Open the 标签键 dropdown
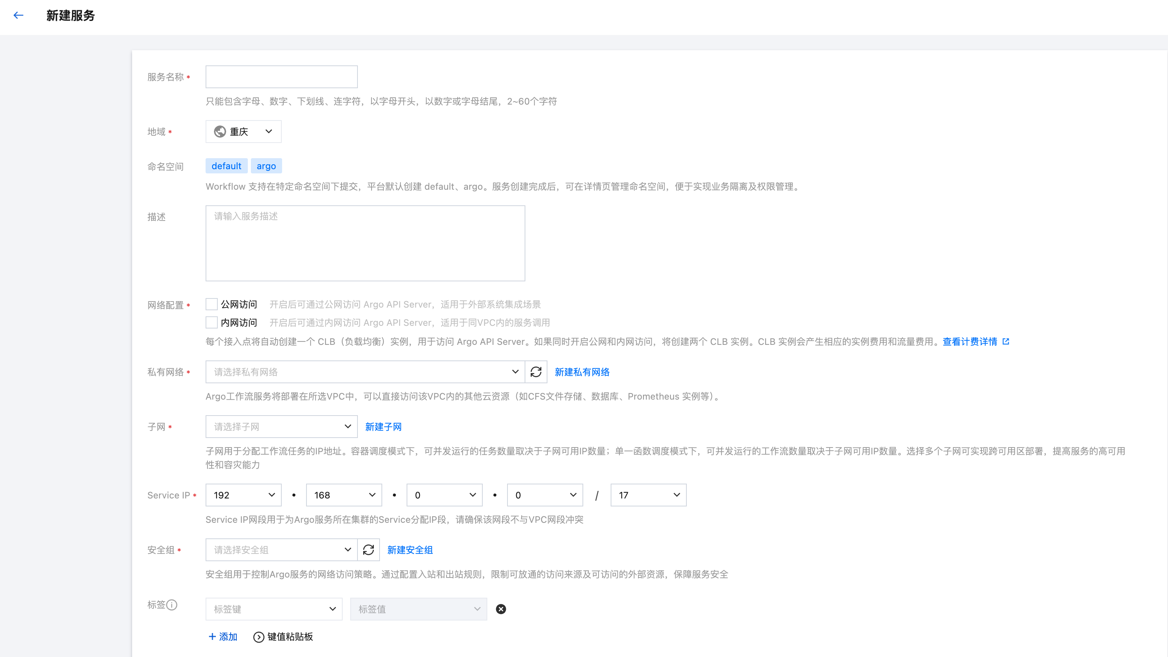Screen dimensions: 1168x657 pyautogui.click(x=274, y=609)
